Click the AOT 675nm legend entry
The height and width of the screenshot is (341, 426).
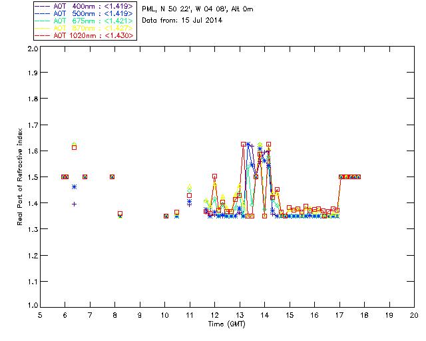click(84, 21)
